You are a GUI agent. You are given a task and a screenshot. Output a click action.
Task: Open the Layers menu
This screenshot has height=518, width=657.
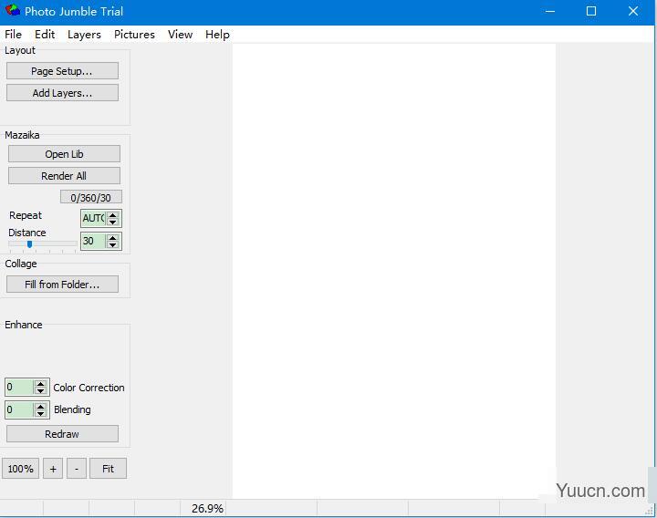coord(84,35)
